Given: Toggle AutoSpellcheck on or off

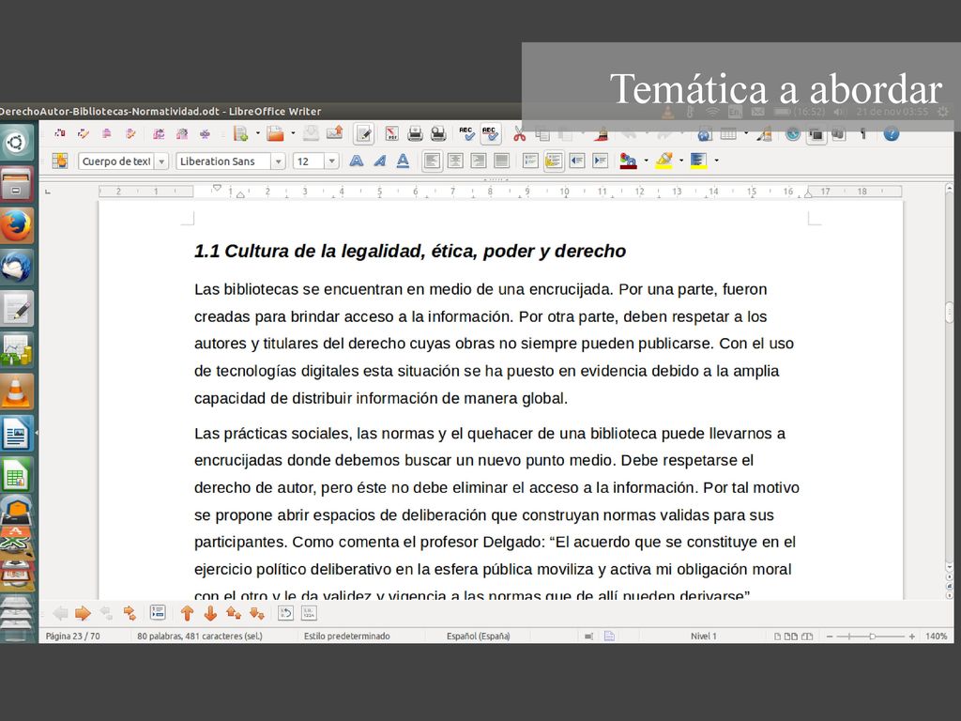Looking at the screenshot, I should click(x=490, y=133).
